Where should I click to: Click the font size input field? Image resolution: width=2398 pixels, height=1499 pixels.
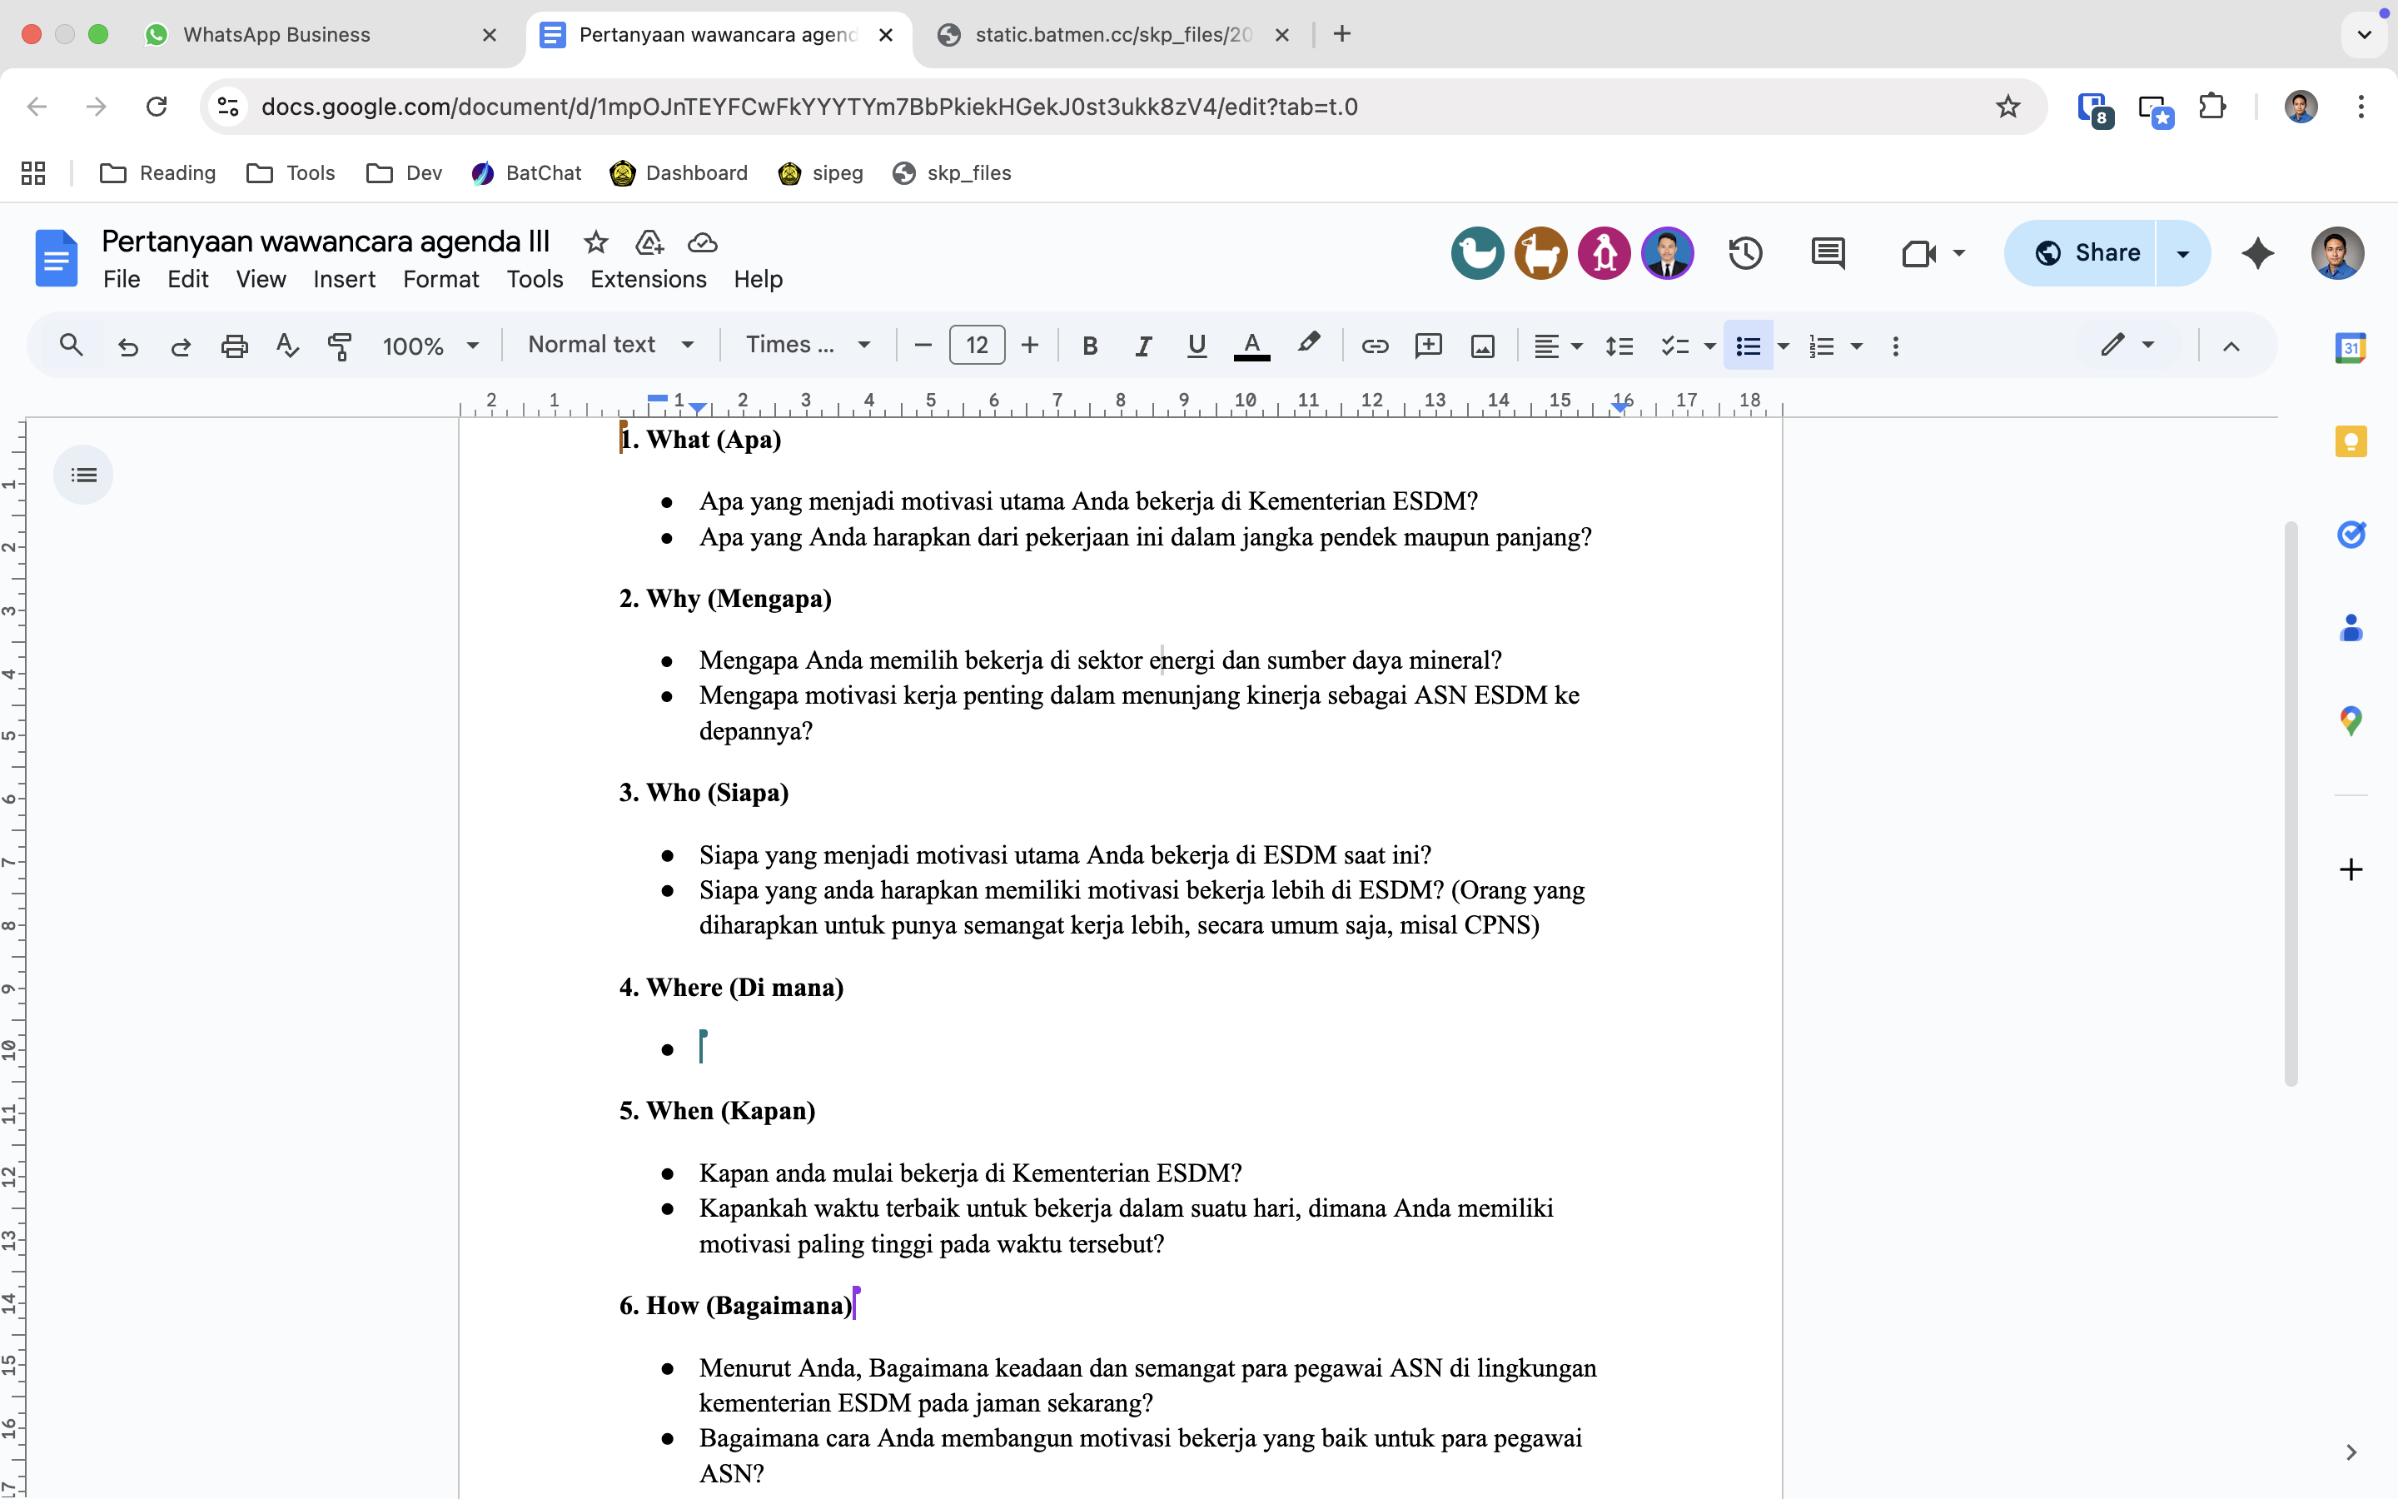[x=976, y=345]
